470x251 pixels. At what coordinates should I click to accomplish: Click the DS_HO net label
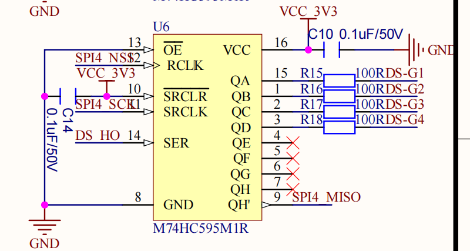point(98,136)
